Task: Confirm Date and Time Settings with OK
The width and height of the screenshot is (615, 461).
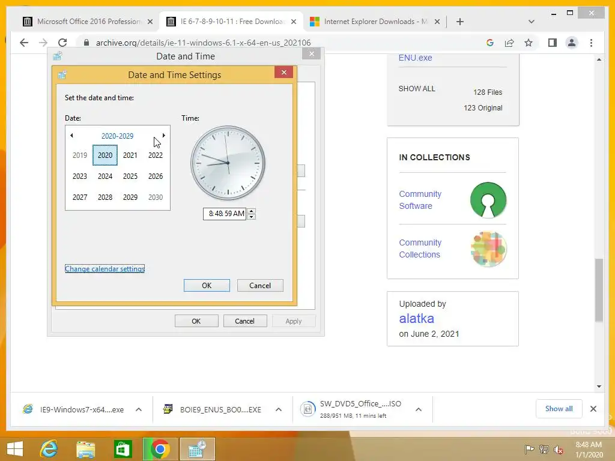Action: (x=207, y=285)
